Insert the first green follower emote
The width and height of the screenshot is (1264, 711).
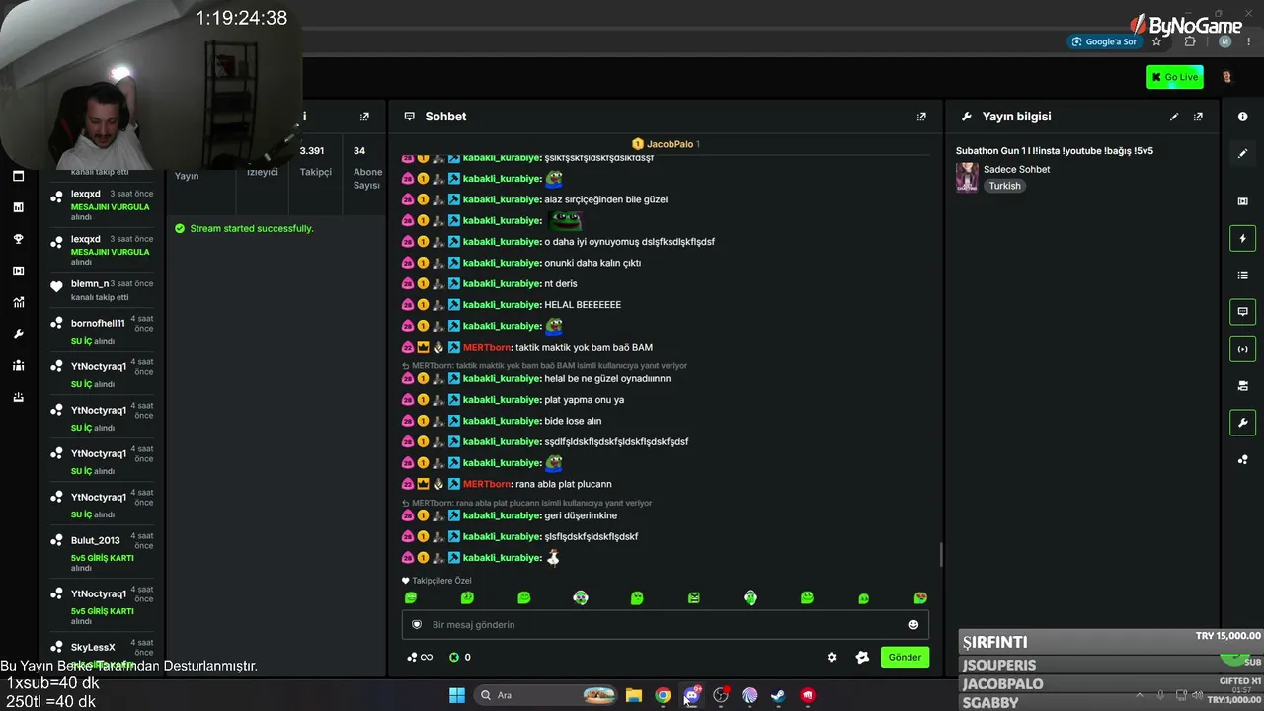411,597
